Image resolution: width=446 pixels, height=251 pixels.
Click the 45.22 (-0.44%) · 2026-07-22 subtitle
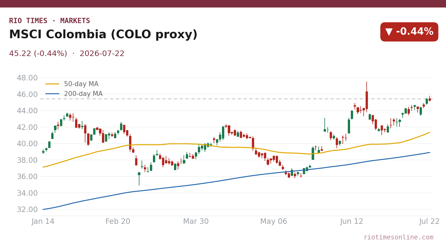click(x=67, y=54)
